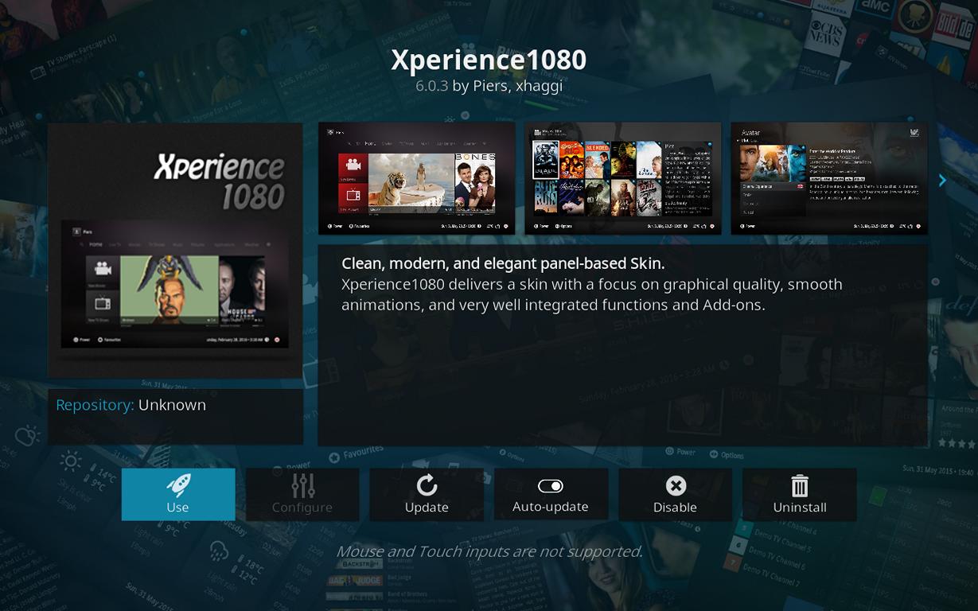The image size is (978, 611).
Task: Click the Update button with the refresh icon
Action: pos(427,494)
